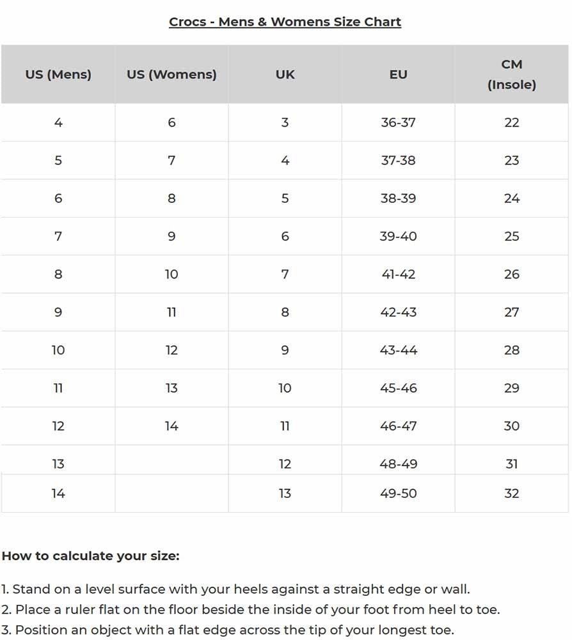Click instruction step 1 about level surface
The image size is (572, 640).
[235, 589]
